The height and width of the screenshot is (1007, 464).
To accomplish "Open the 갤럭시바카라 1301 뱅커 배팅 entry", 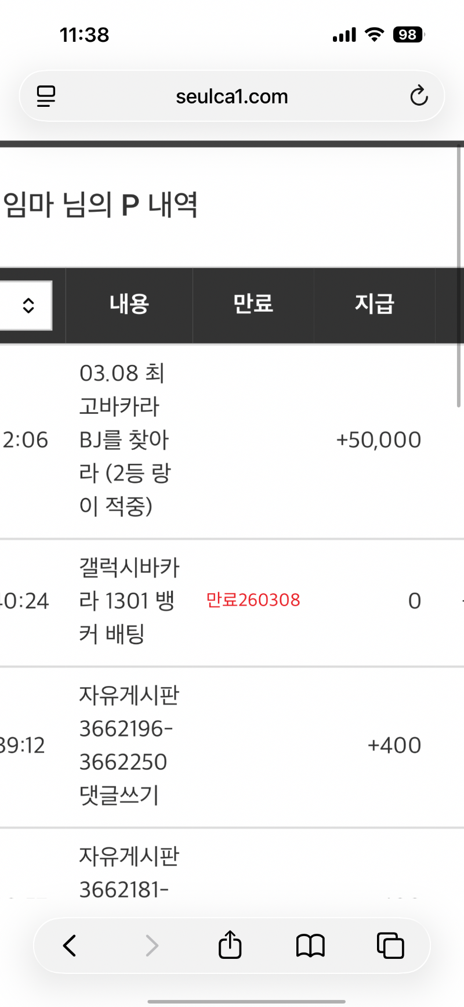I will coord(129,601).
